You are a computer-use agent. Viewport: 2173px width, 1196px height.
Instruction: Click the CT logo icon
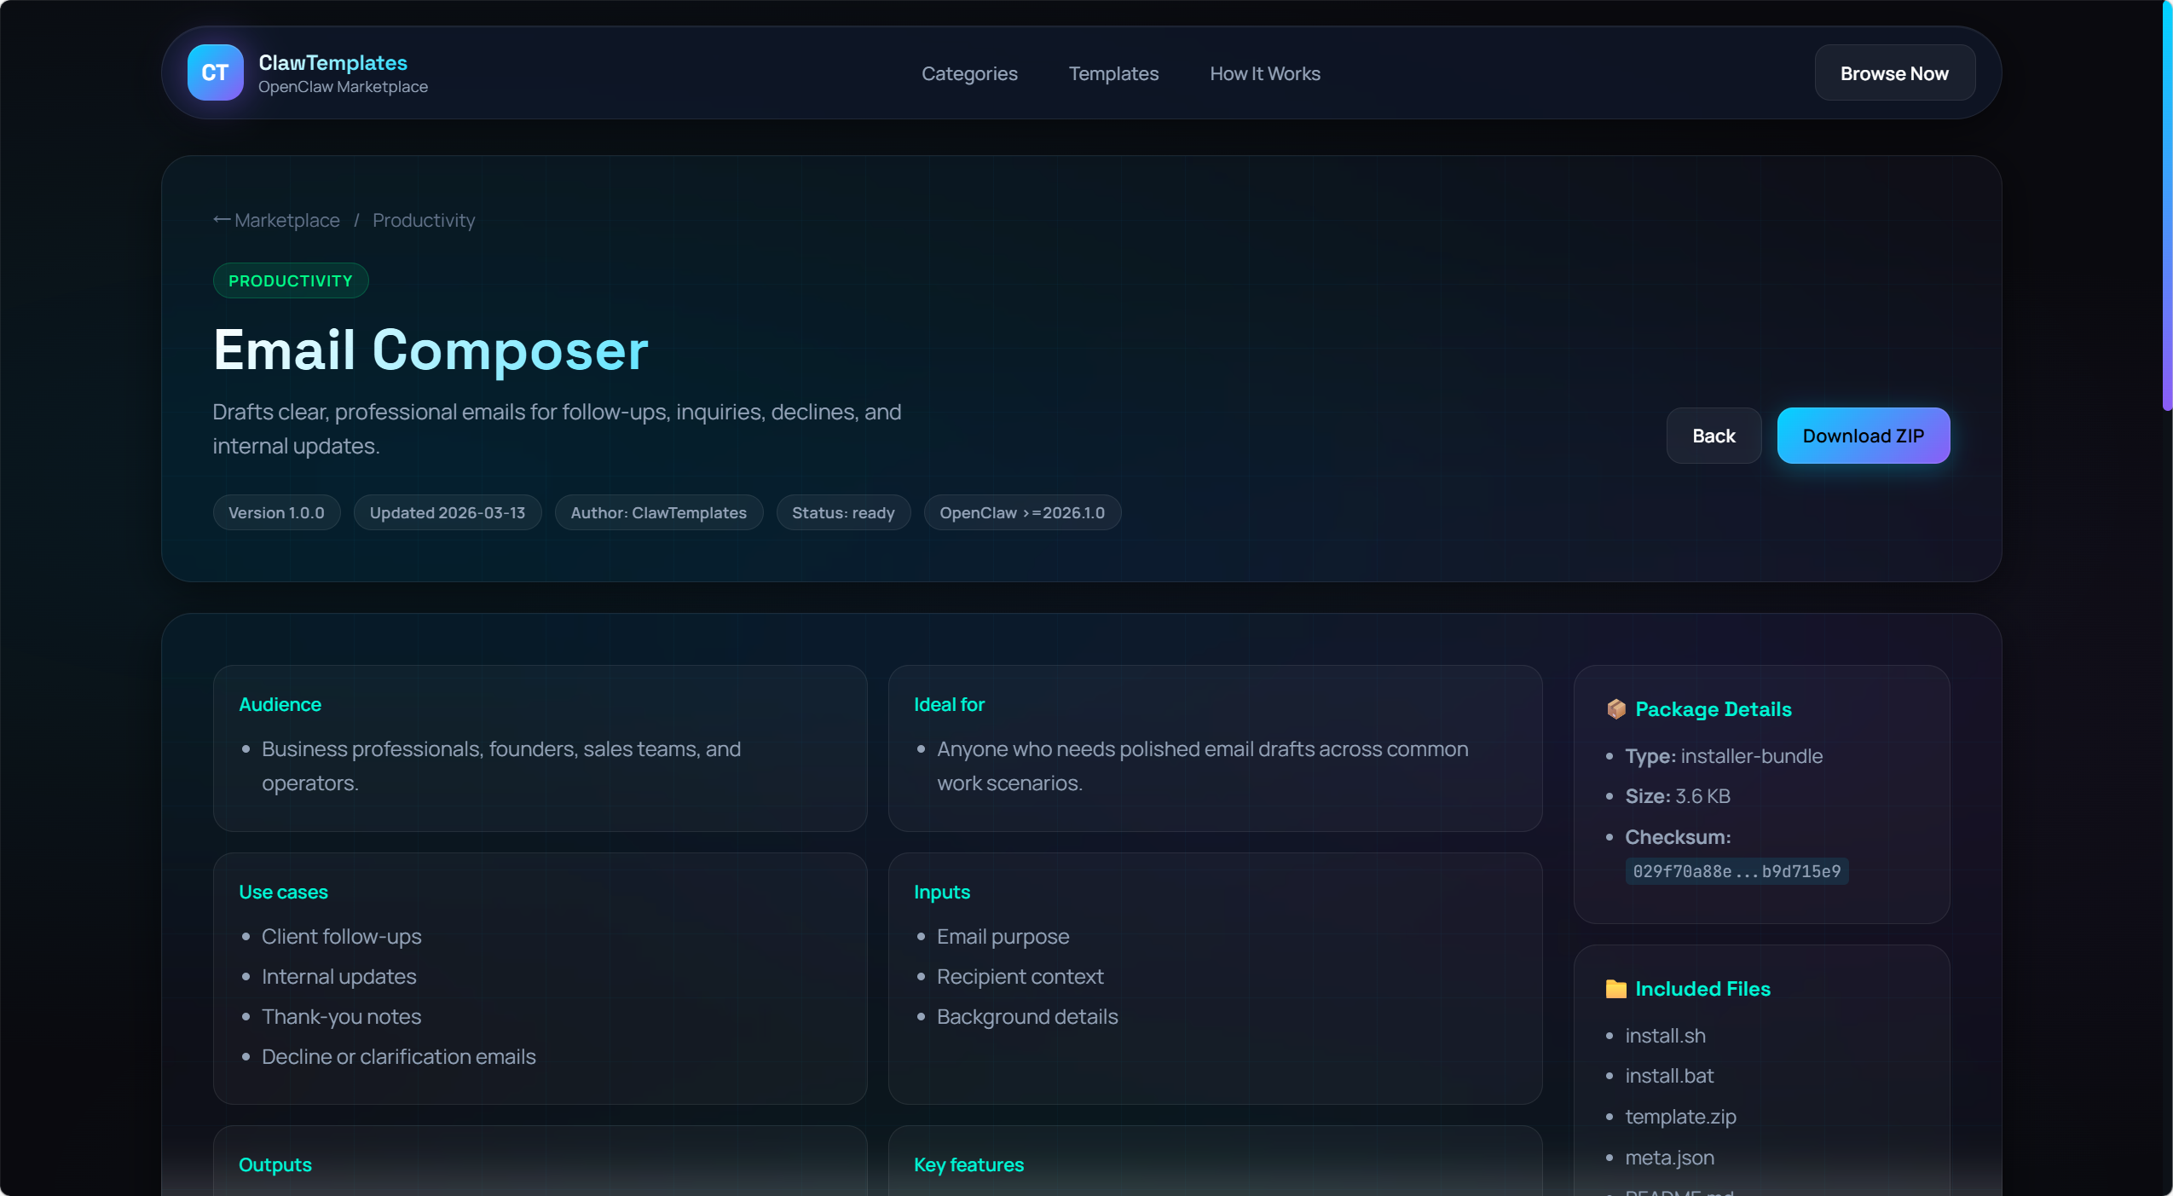tap(215, 72)
